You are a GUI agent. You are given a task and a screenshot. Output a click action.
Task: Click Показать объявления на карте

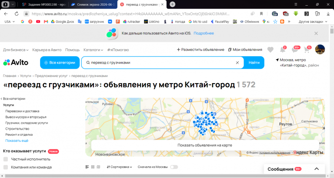[x=205, y=145]
